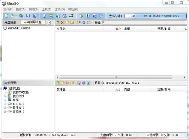
Task: Click red X delete icon in disc panel
Action: 62,22
